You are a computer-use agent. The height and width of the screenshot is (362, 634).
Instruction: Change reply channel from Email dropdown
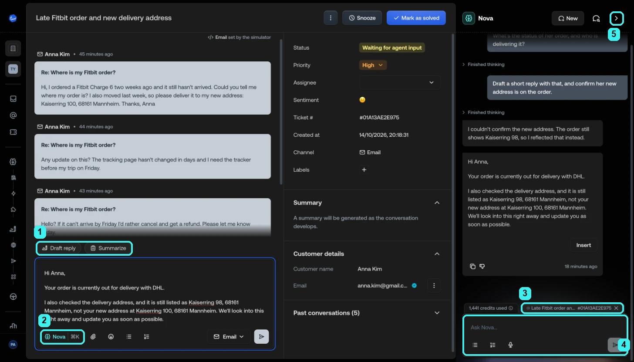tap(229, 337)
